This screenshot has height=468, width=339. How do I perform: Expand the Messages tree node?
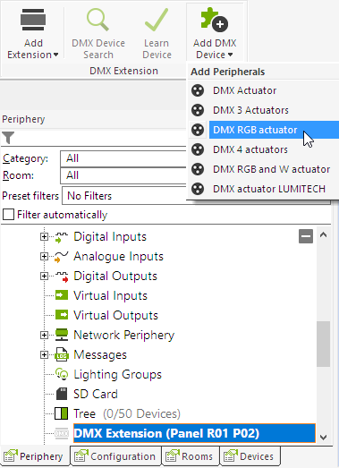click(x=44, y=355)
